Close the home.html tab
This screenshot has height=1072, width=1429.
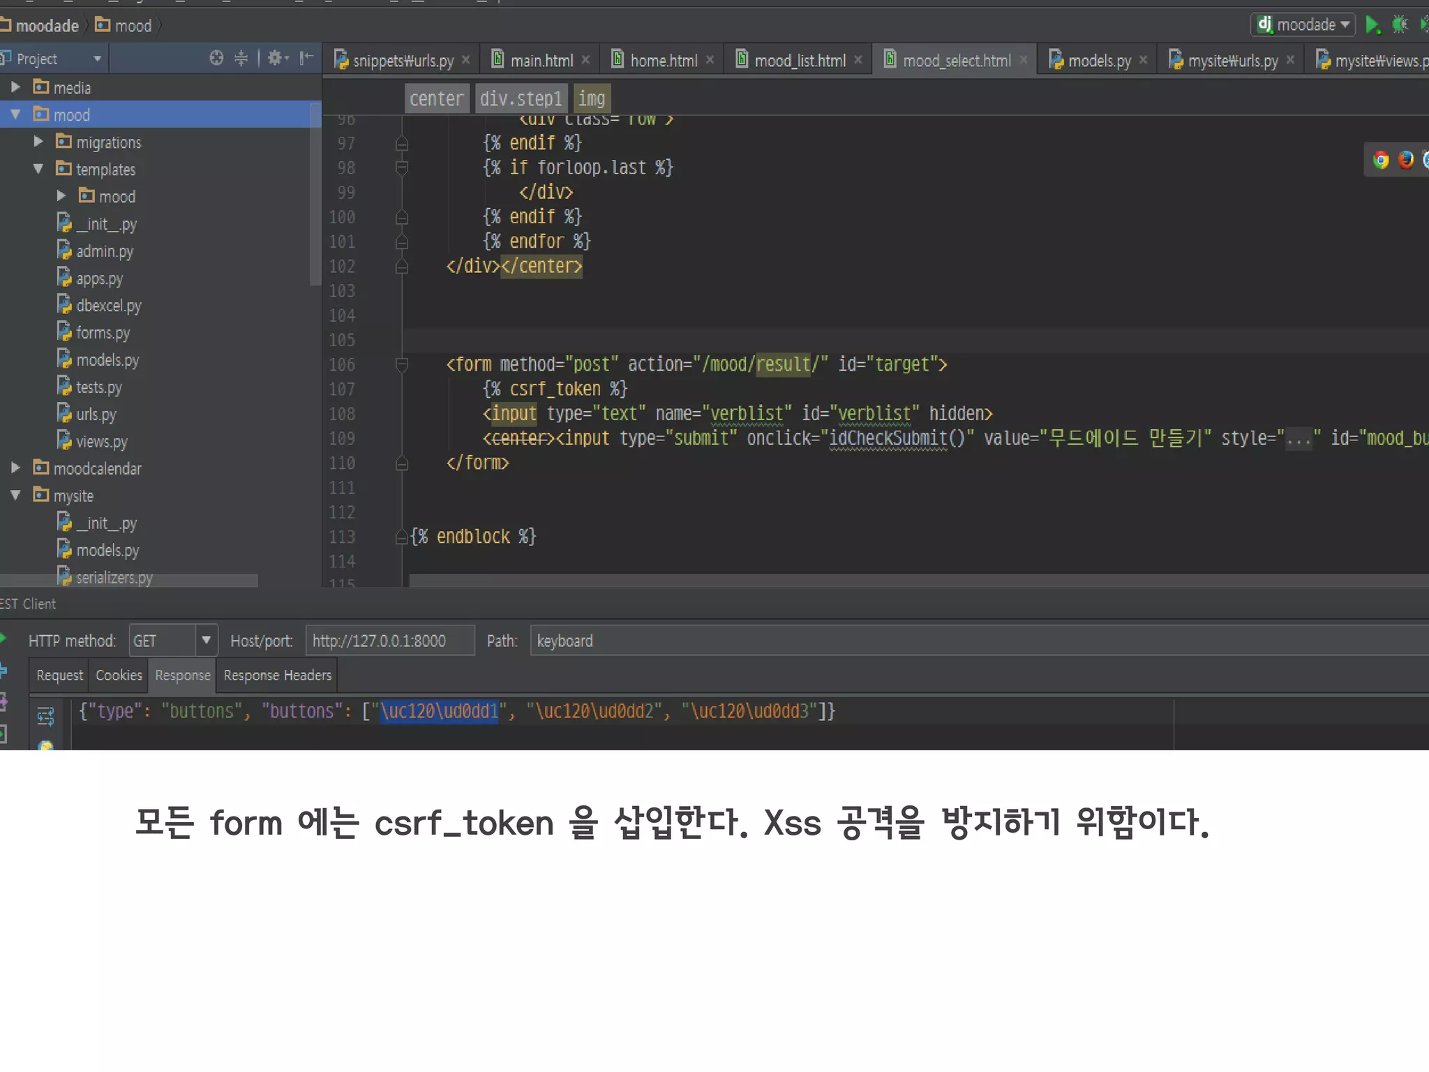click(x=710, y=60)
